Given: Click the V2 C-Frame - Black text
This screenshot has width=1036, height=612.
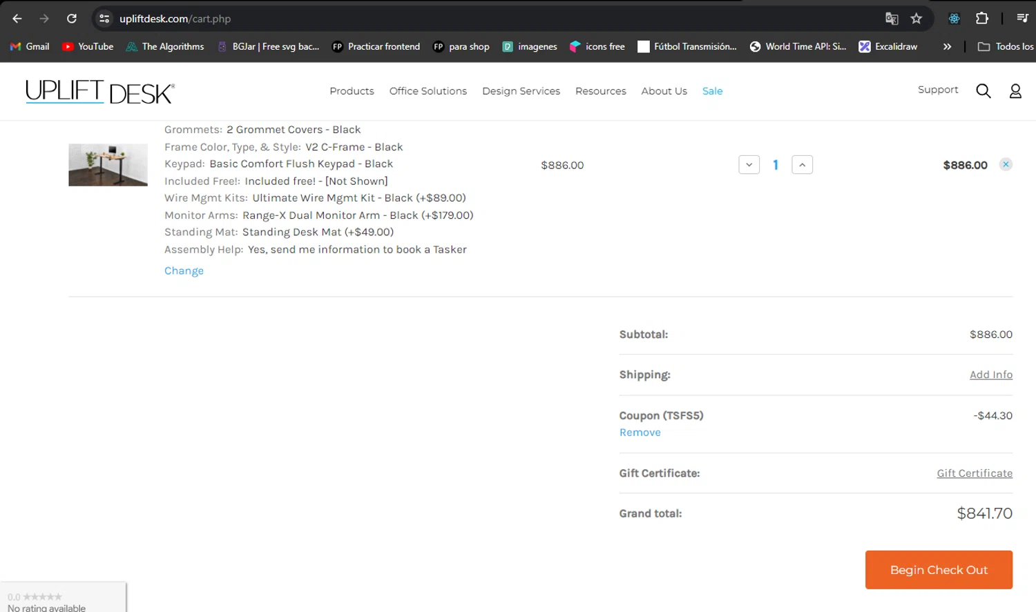Looking at the screenshot, I should [x=354, y=147].
